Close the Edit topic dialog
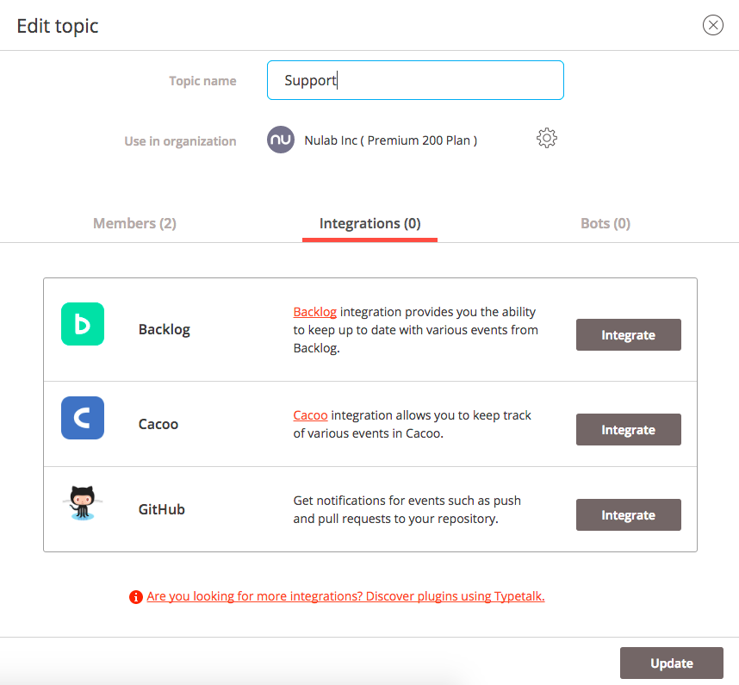 tap(712, 25)
